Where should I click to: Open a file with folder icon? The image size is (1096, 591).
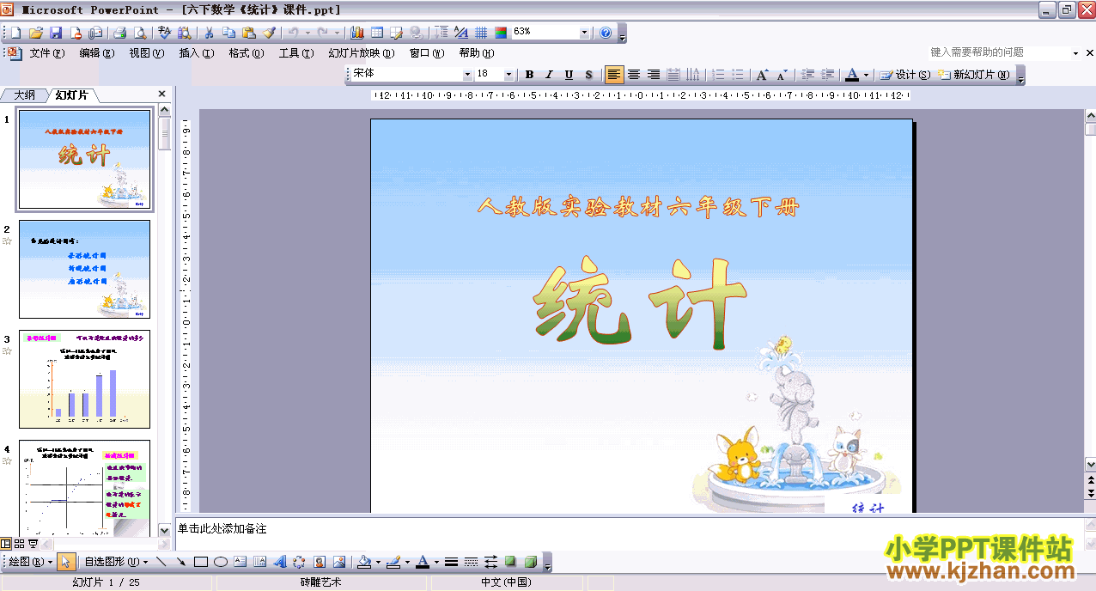coord(36,33)
